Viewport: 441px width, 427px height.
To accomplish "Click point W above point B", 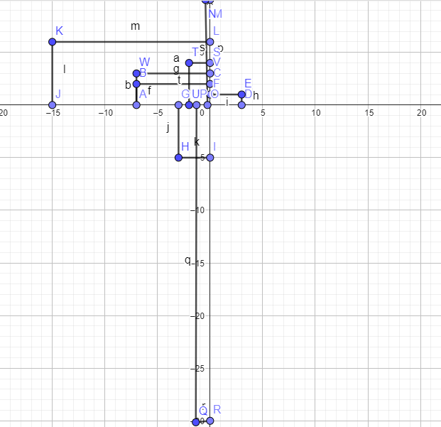I will [x=136, y=73].
